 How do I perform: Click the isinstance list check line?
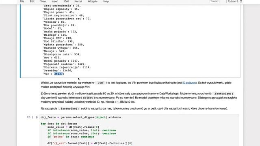[x=82, y=130]
